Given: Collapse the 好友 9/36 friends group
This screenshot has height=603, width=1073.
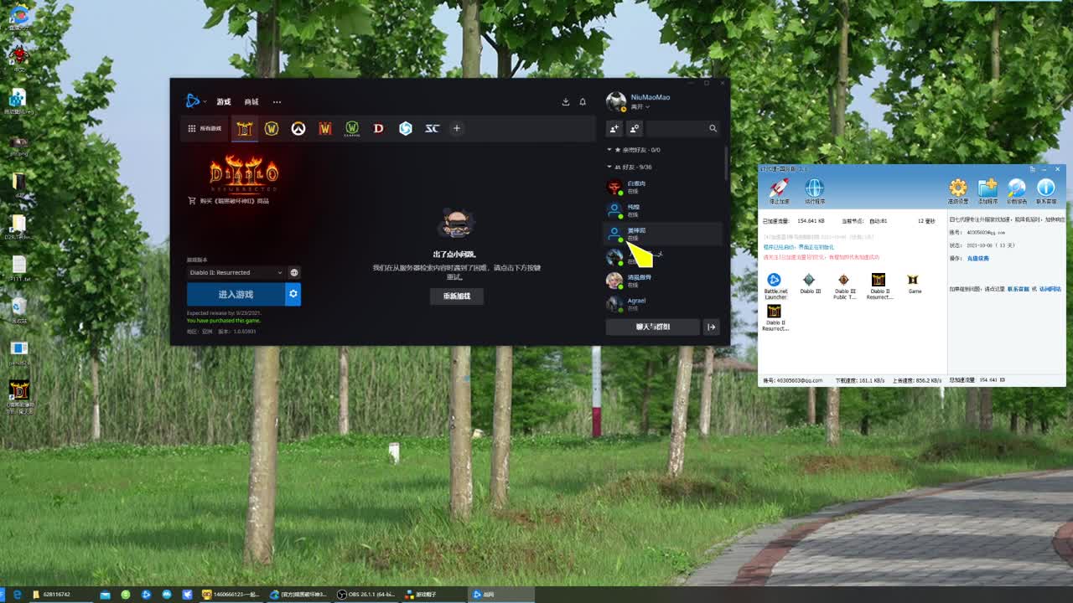Looking at the screenshot, I should (x=609, y=167).
